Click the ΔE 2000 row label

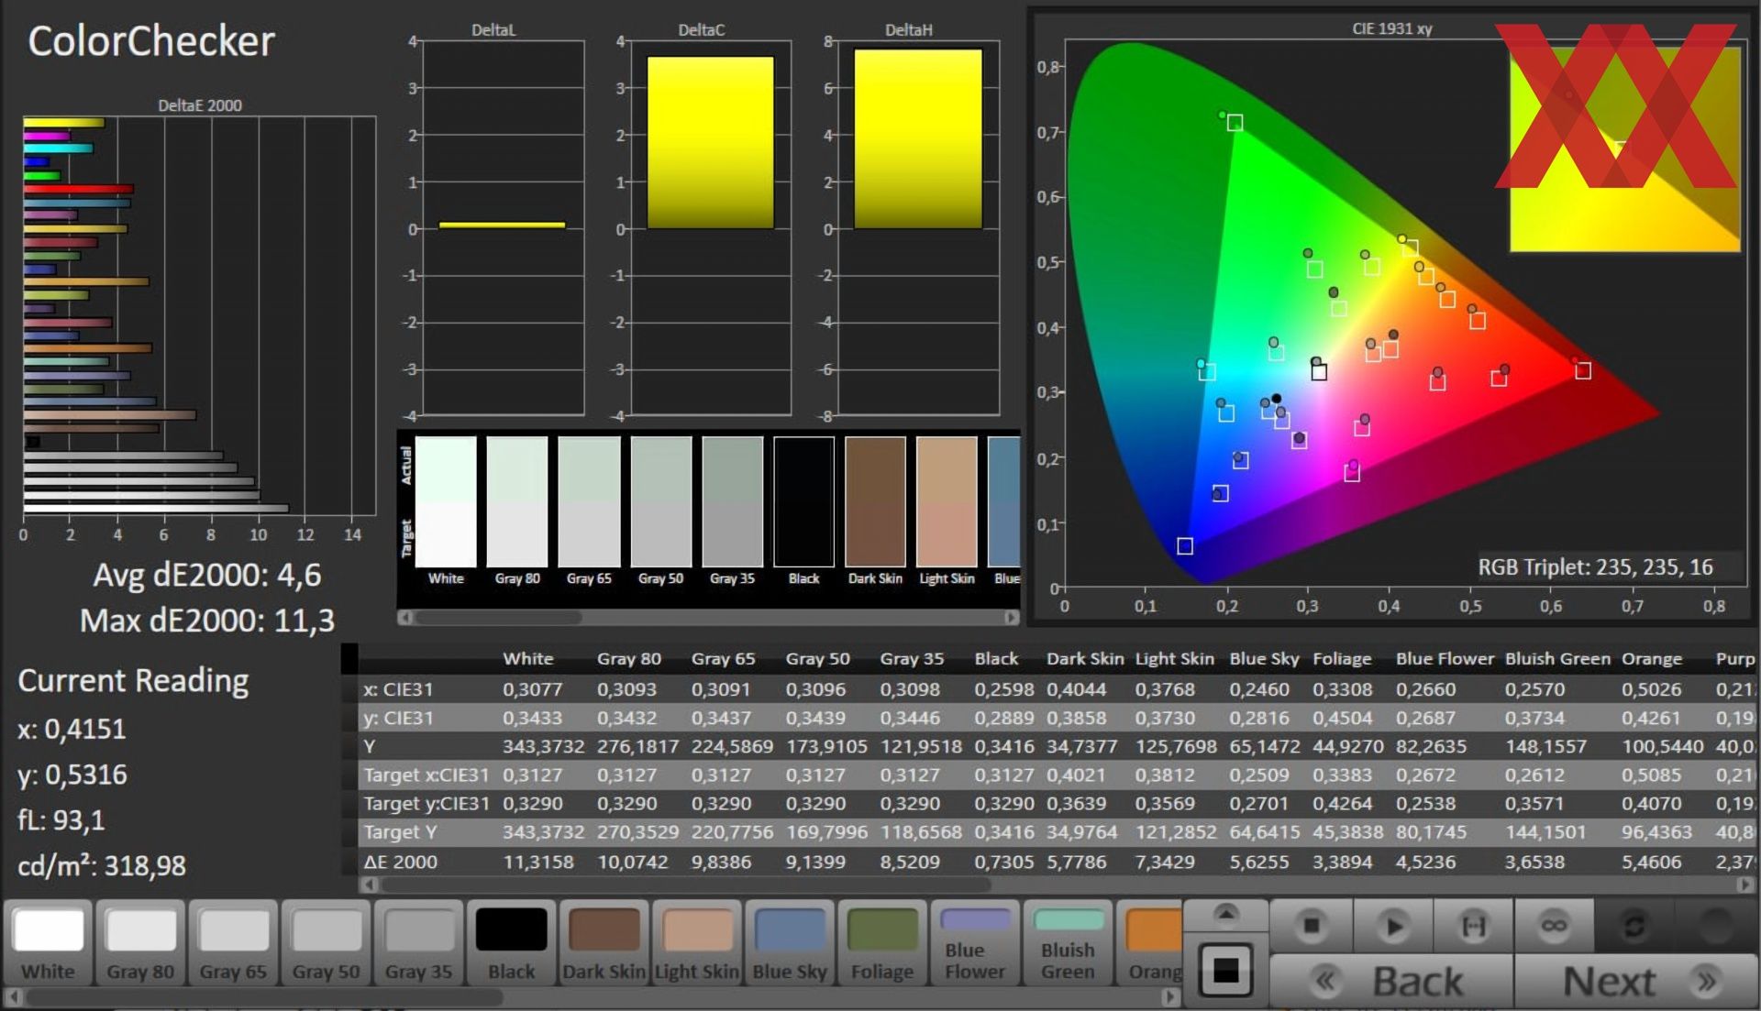pyautogui.click(x=401, y=862)
